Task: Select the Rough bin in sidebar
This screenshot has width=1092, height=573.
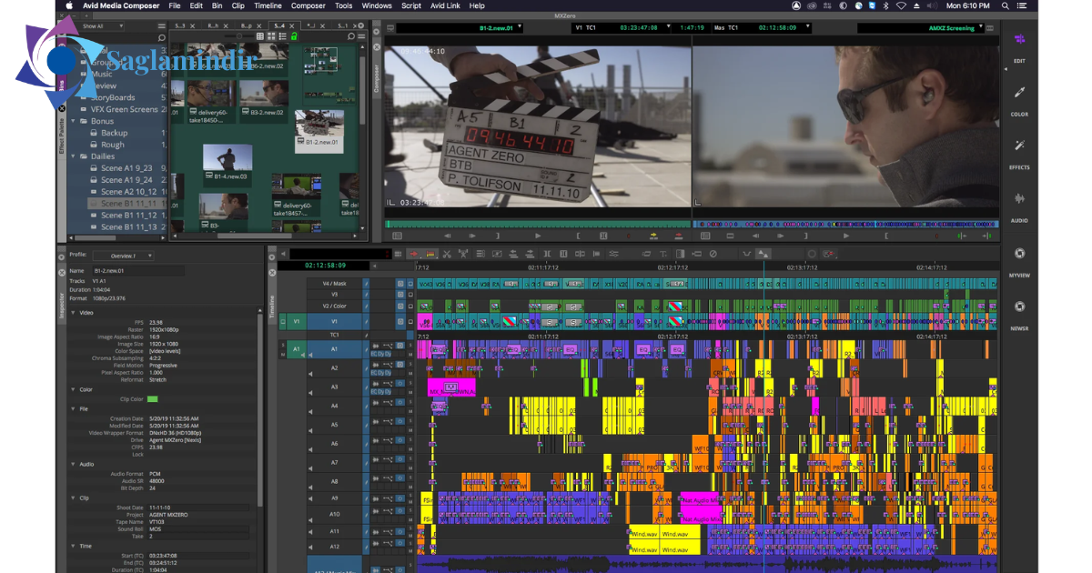Action: click(x=113, y=145)
